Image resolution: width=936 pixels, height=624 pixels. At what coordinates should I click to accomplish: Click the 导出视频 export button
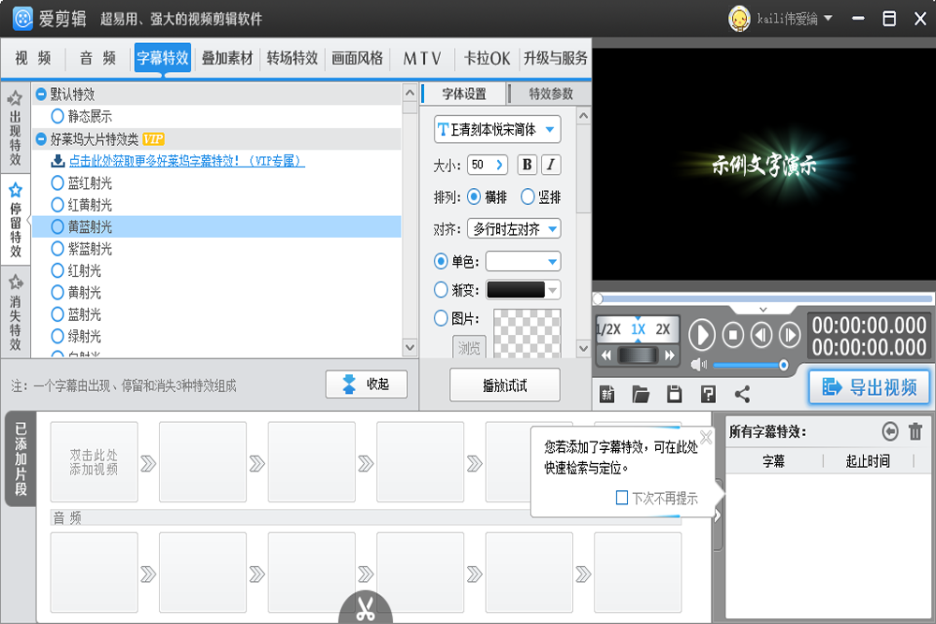870,386
